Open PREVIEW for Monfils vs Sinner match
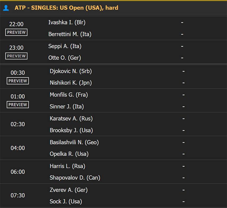This screenshot has width=227, height=208. point(18,105)
